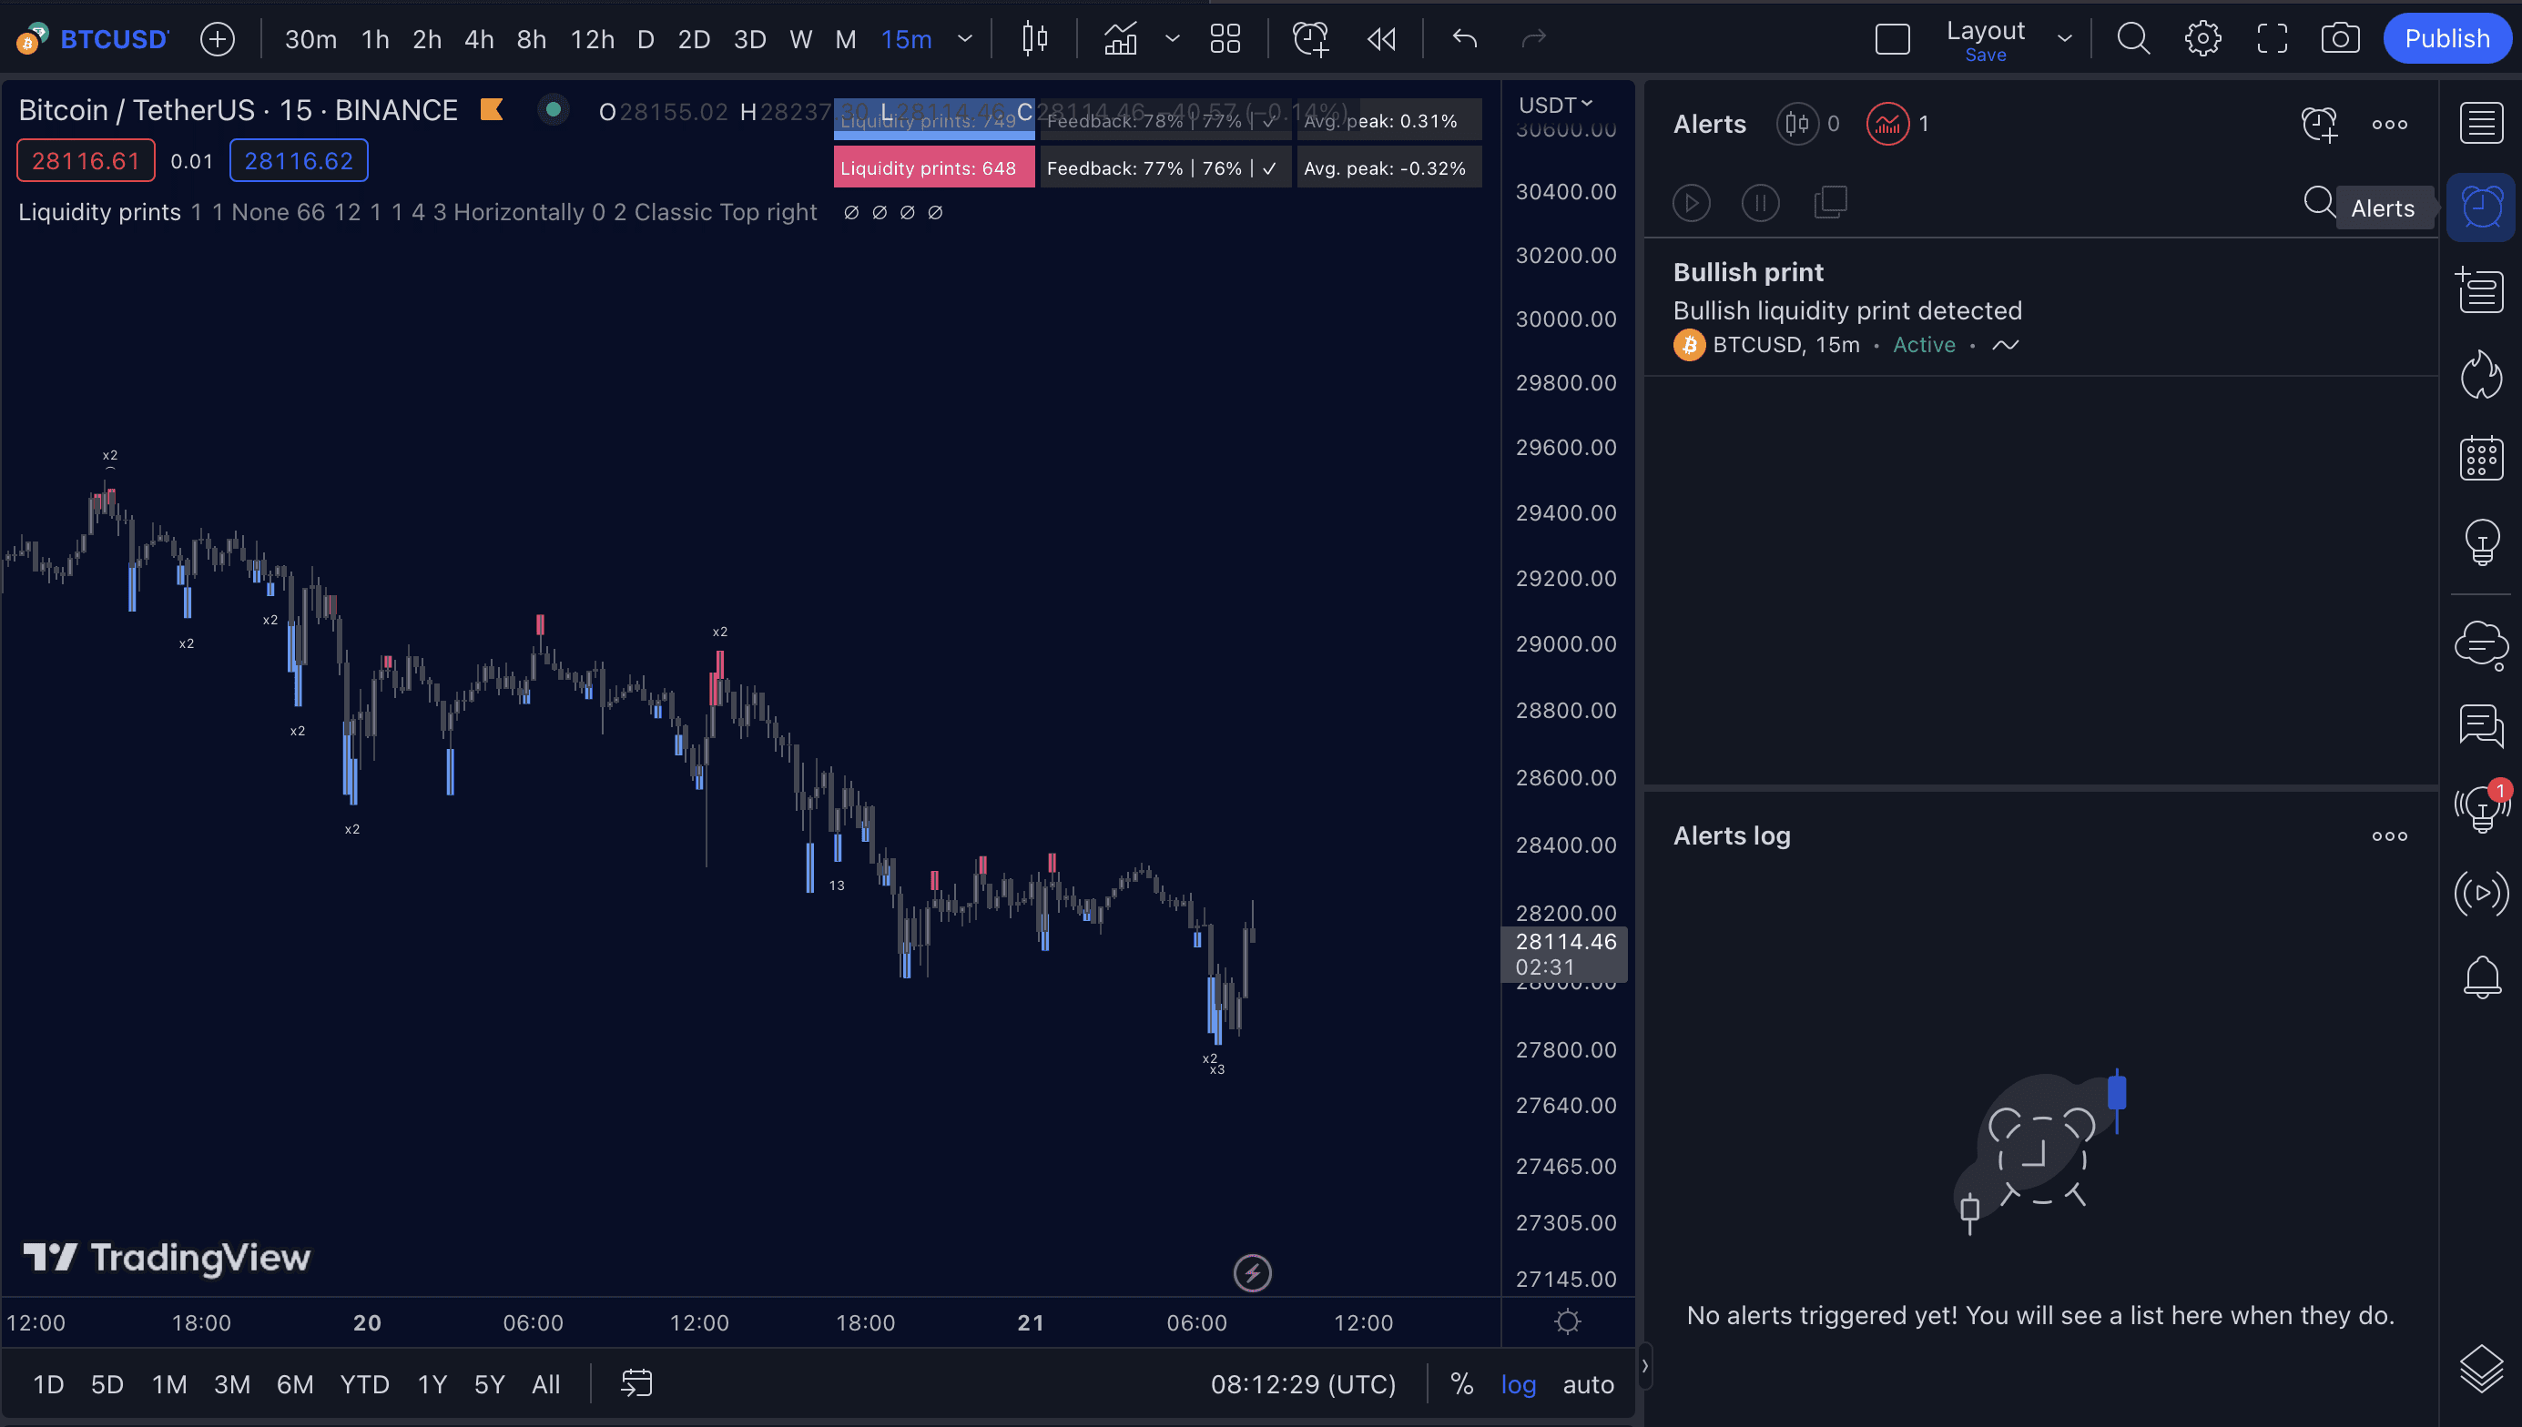Click the red sell price 28116.61
Viewport: 2522px width, 1427px height.
point(86,161)
